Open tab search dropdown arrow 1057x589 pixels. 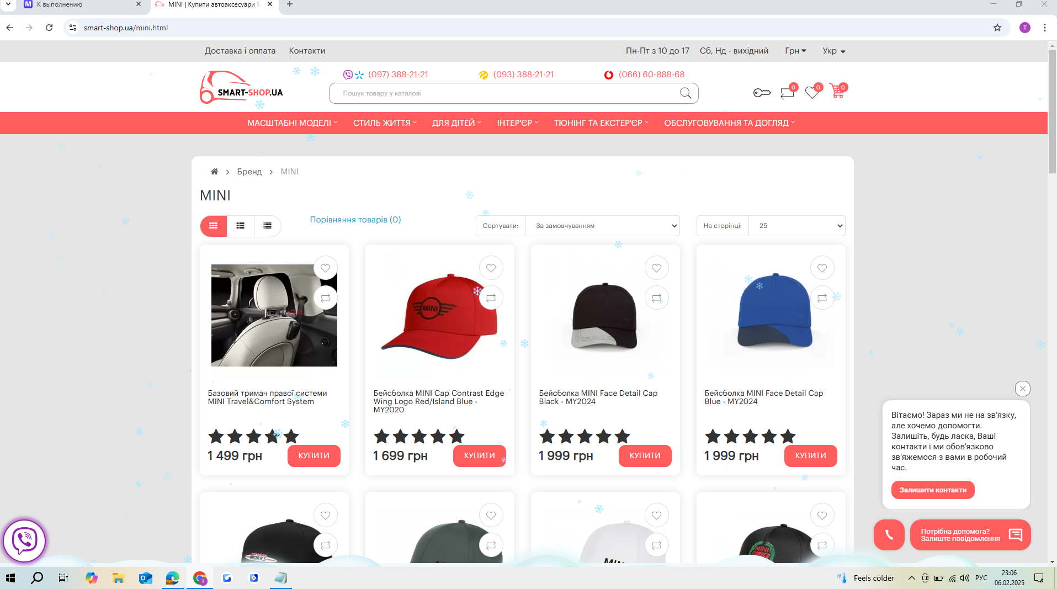click(x=8, y=4)
